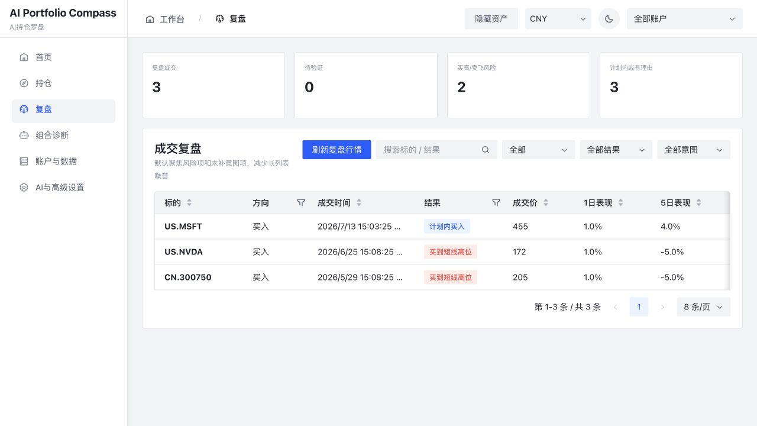Click the 首页 house icon in sidebar
This screenshot has height=426, width=757.
(24, 57)
